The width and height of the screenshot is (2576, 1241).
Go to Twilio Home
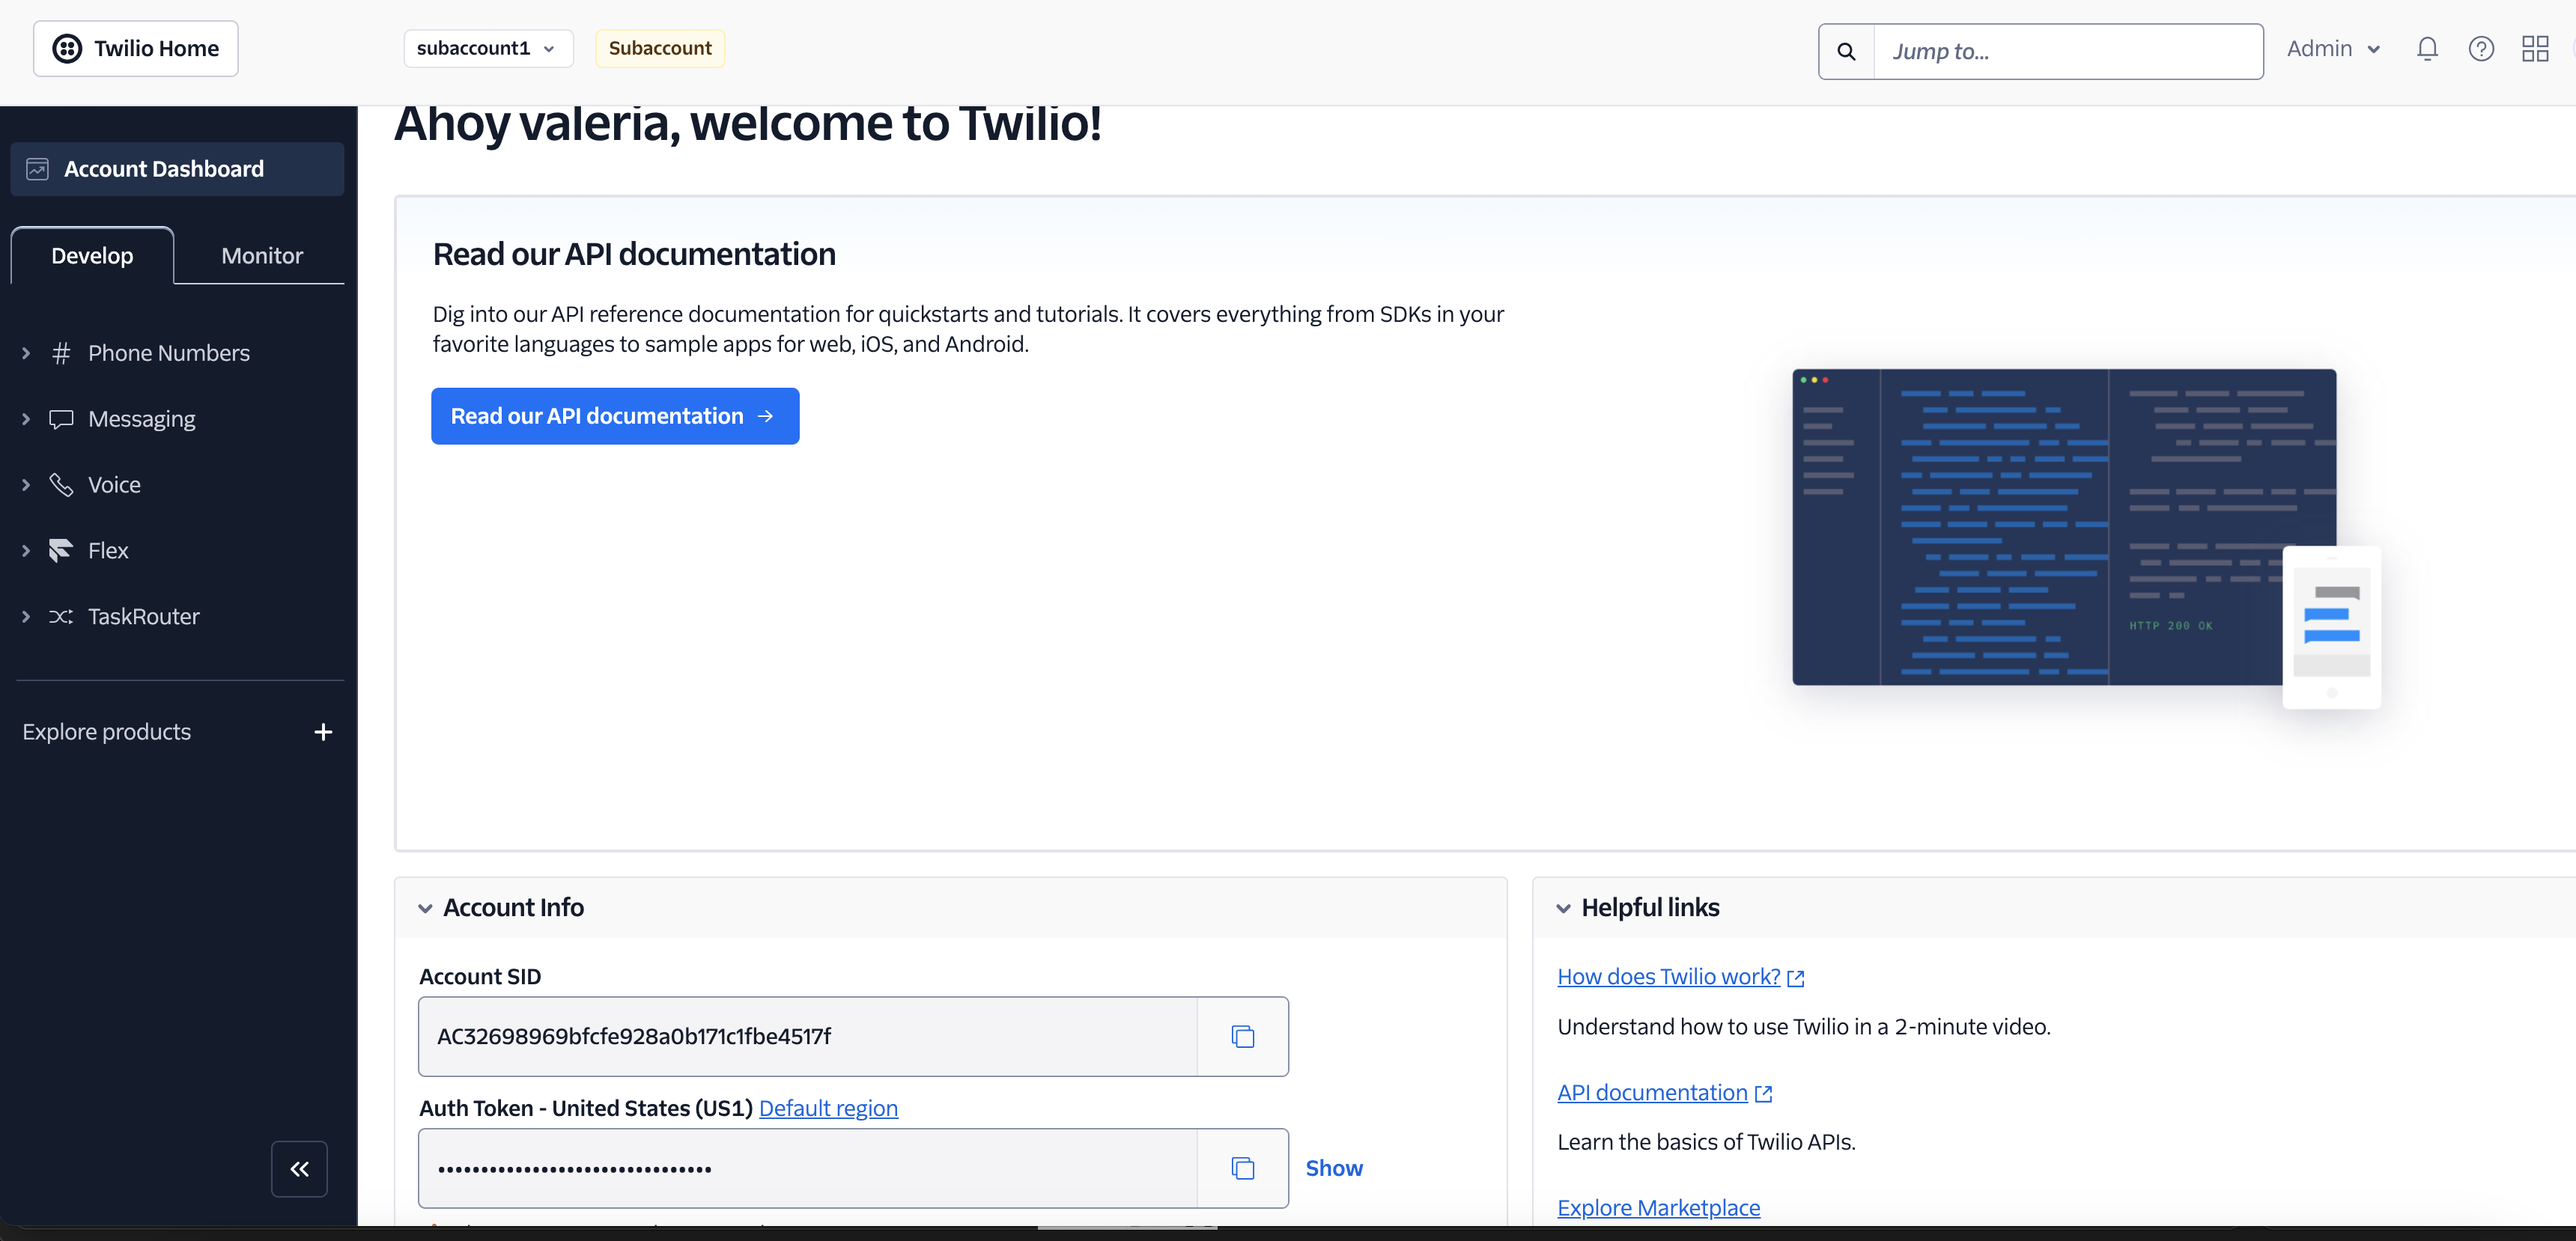click(136, 49)
